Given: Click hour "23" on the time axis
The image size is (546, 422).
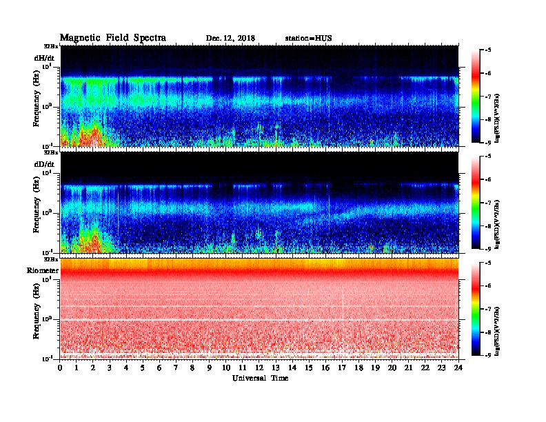Looking at the screenshot, I should coord(441,368).
